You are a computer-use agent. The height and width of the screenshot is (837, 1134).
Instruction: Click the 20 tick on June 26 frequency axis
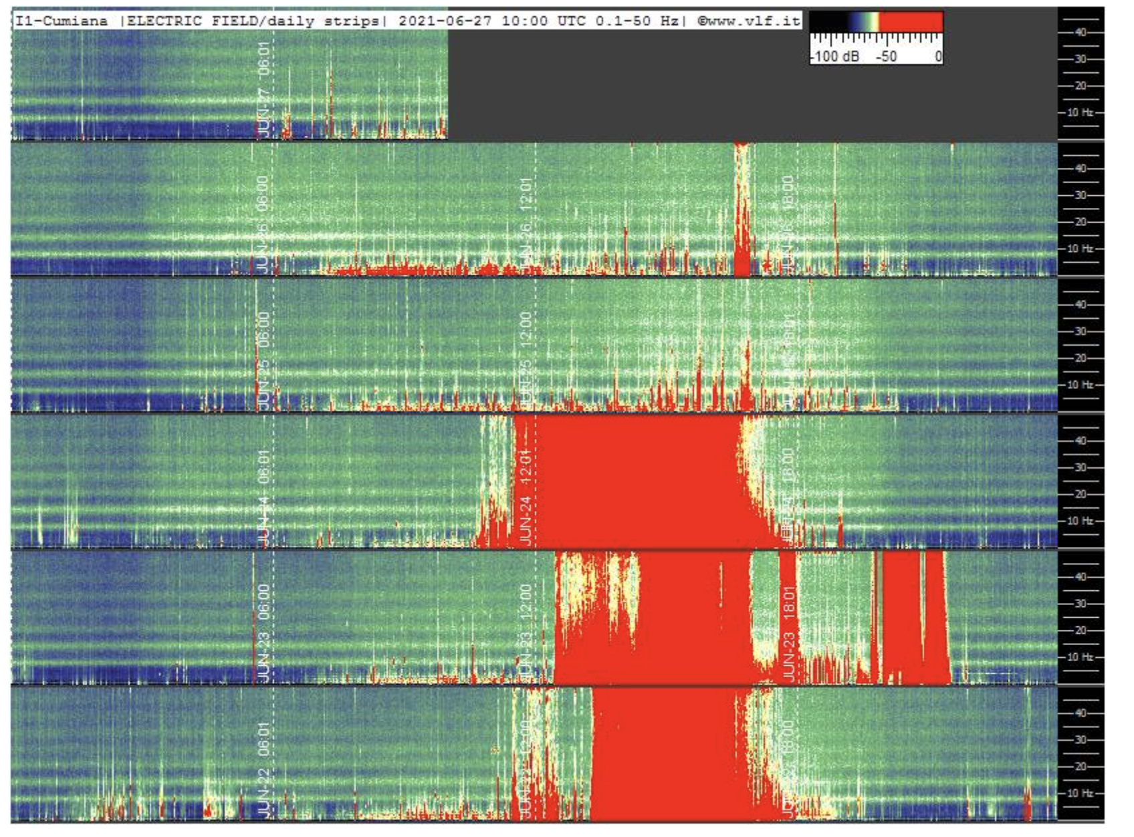coord(1080,222)
